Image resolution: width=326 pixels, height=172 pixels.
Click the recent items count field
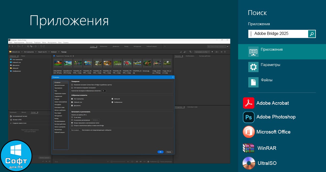coord(104,91)
